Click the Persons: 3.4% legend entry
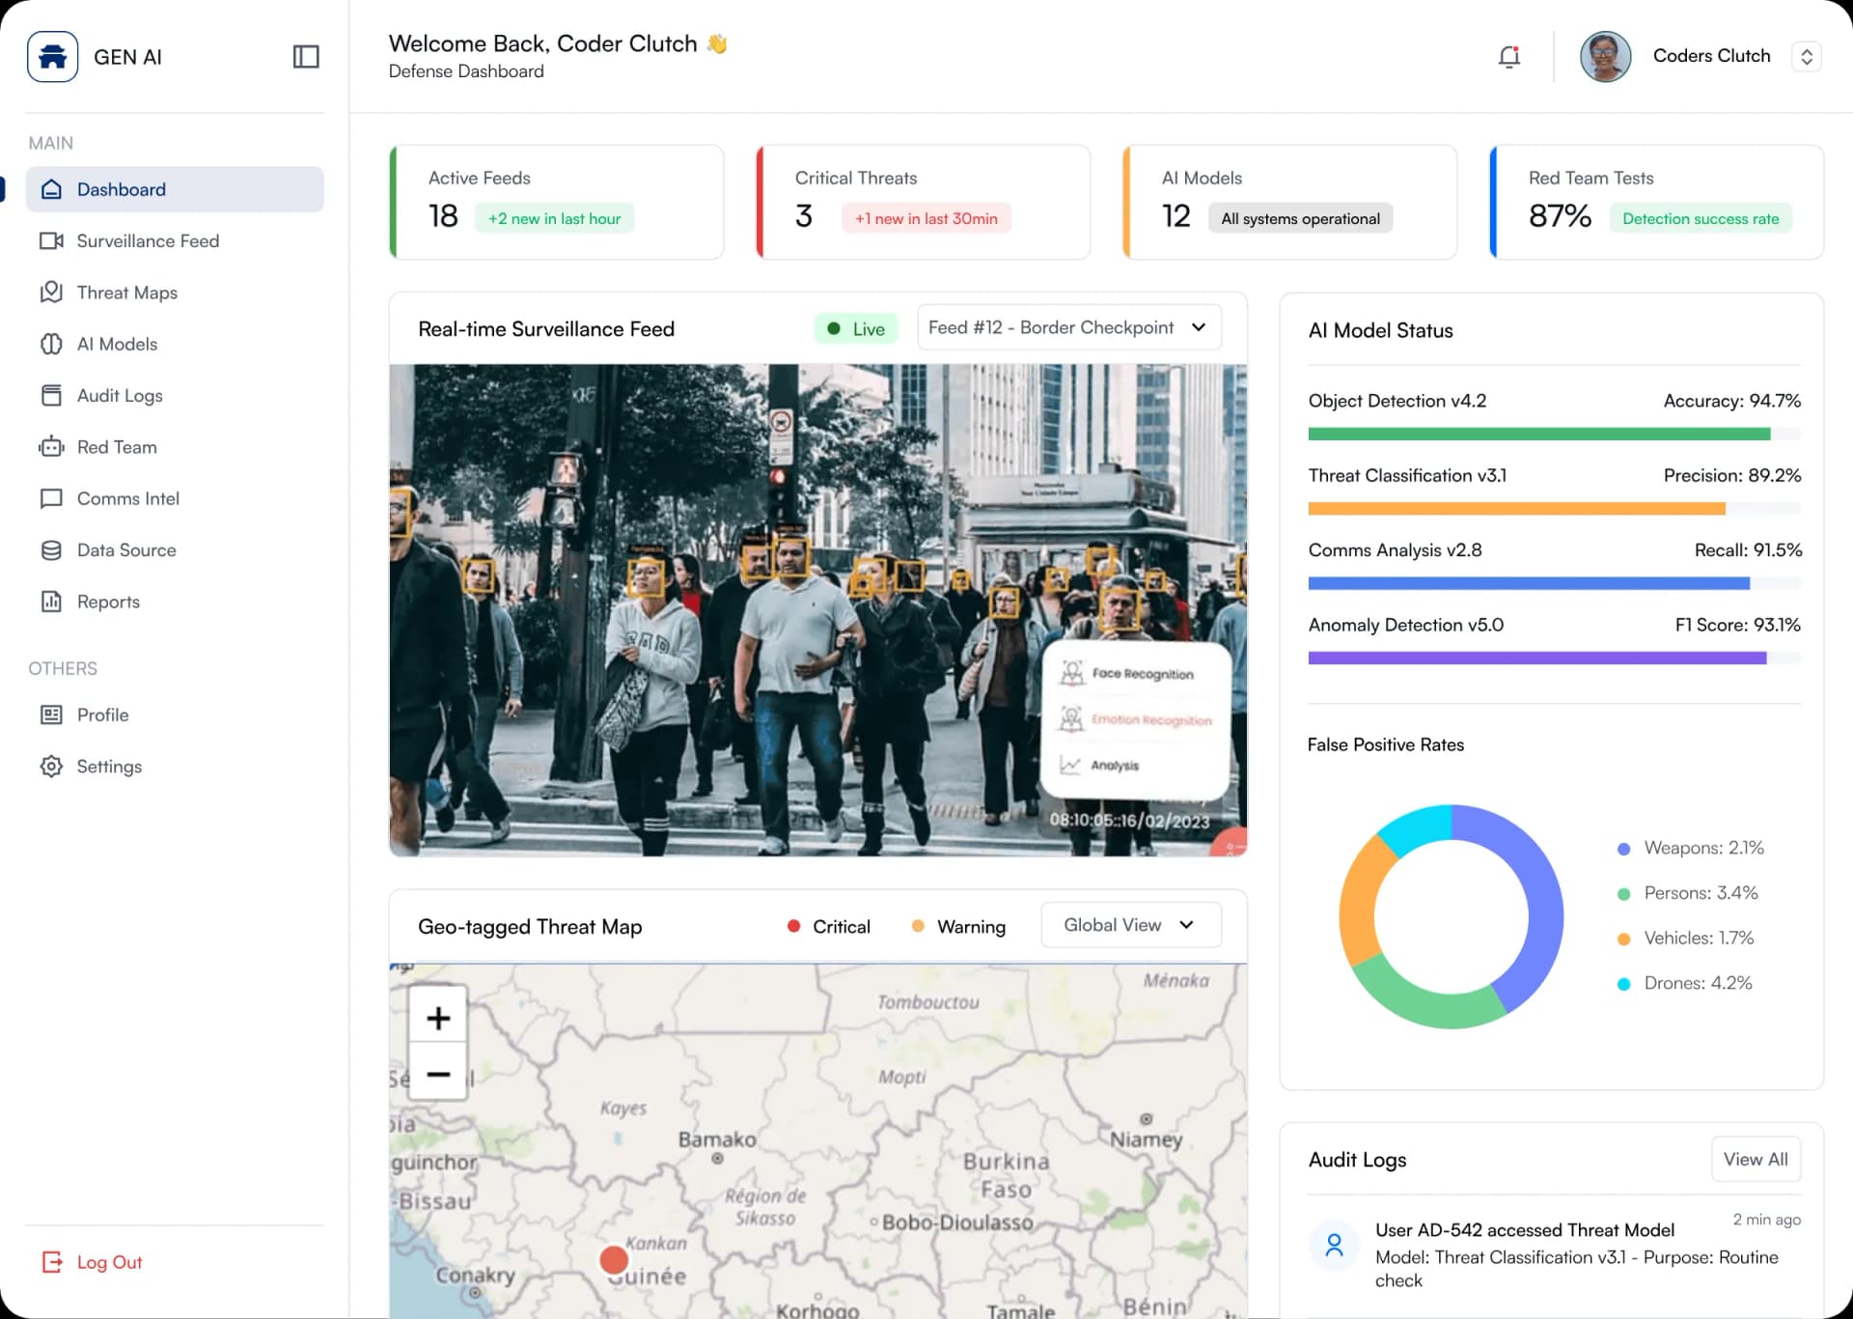This screenshot has height=1319, width=1853. coord(1688,893)
